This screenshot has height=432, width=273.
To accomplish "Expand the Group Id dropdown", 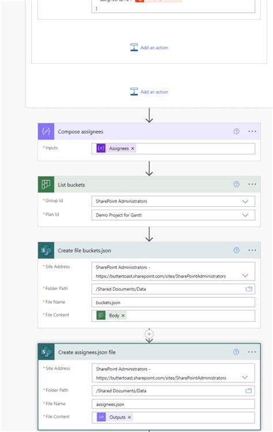I will coord(245,202).
